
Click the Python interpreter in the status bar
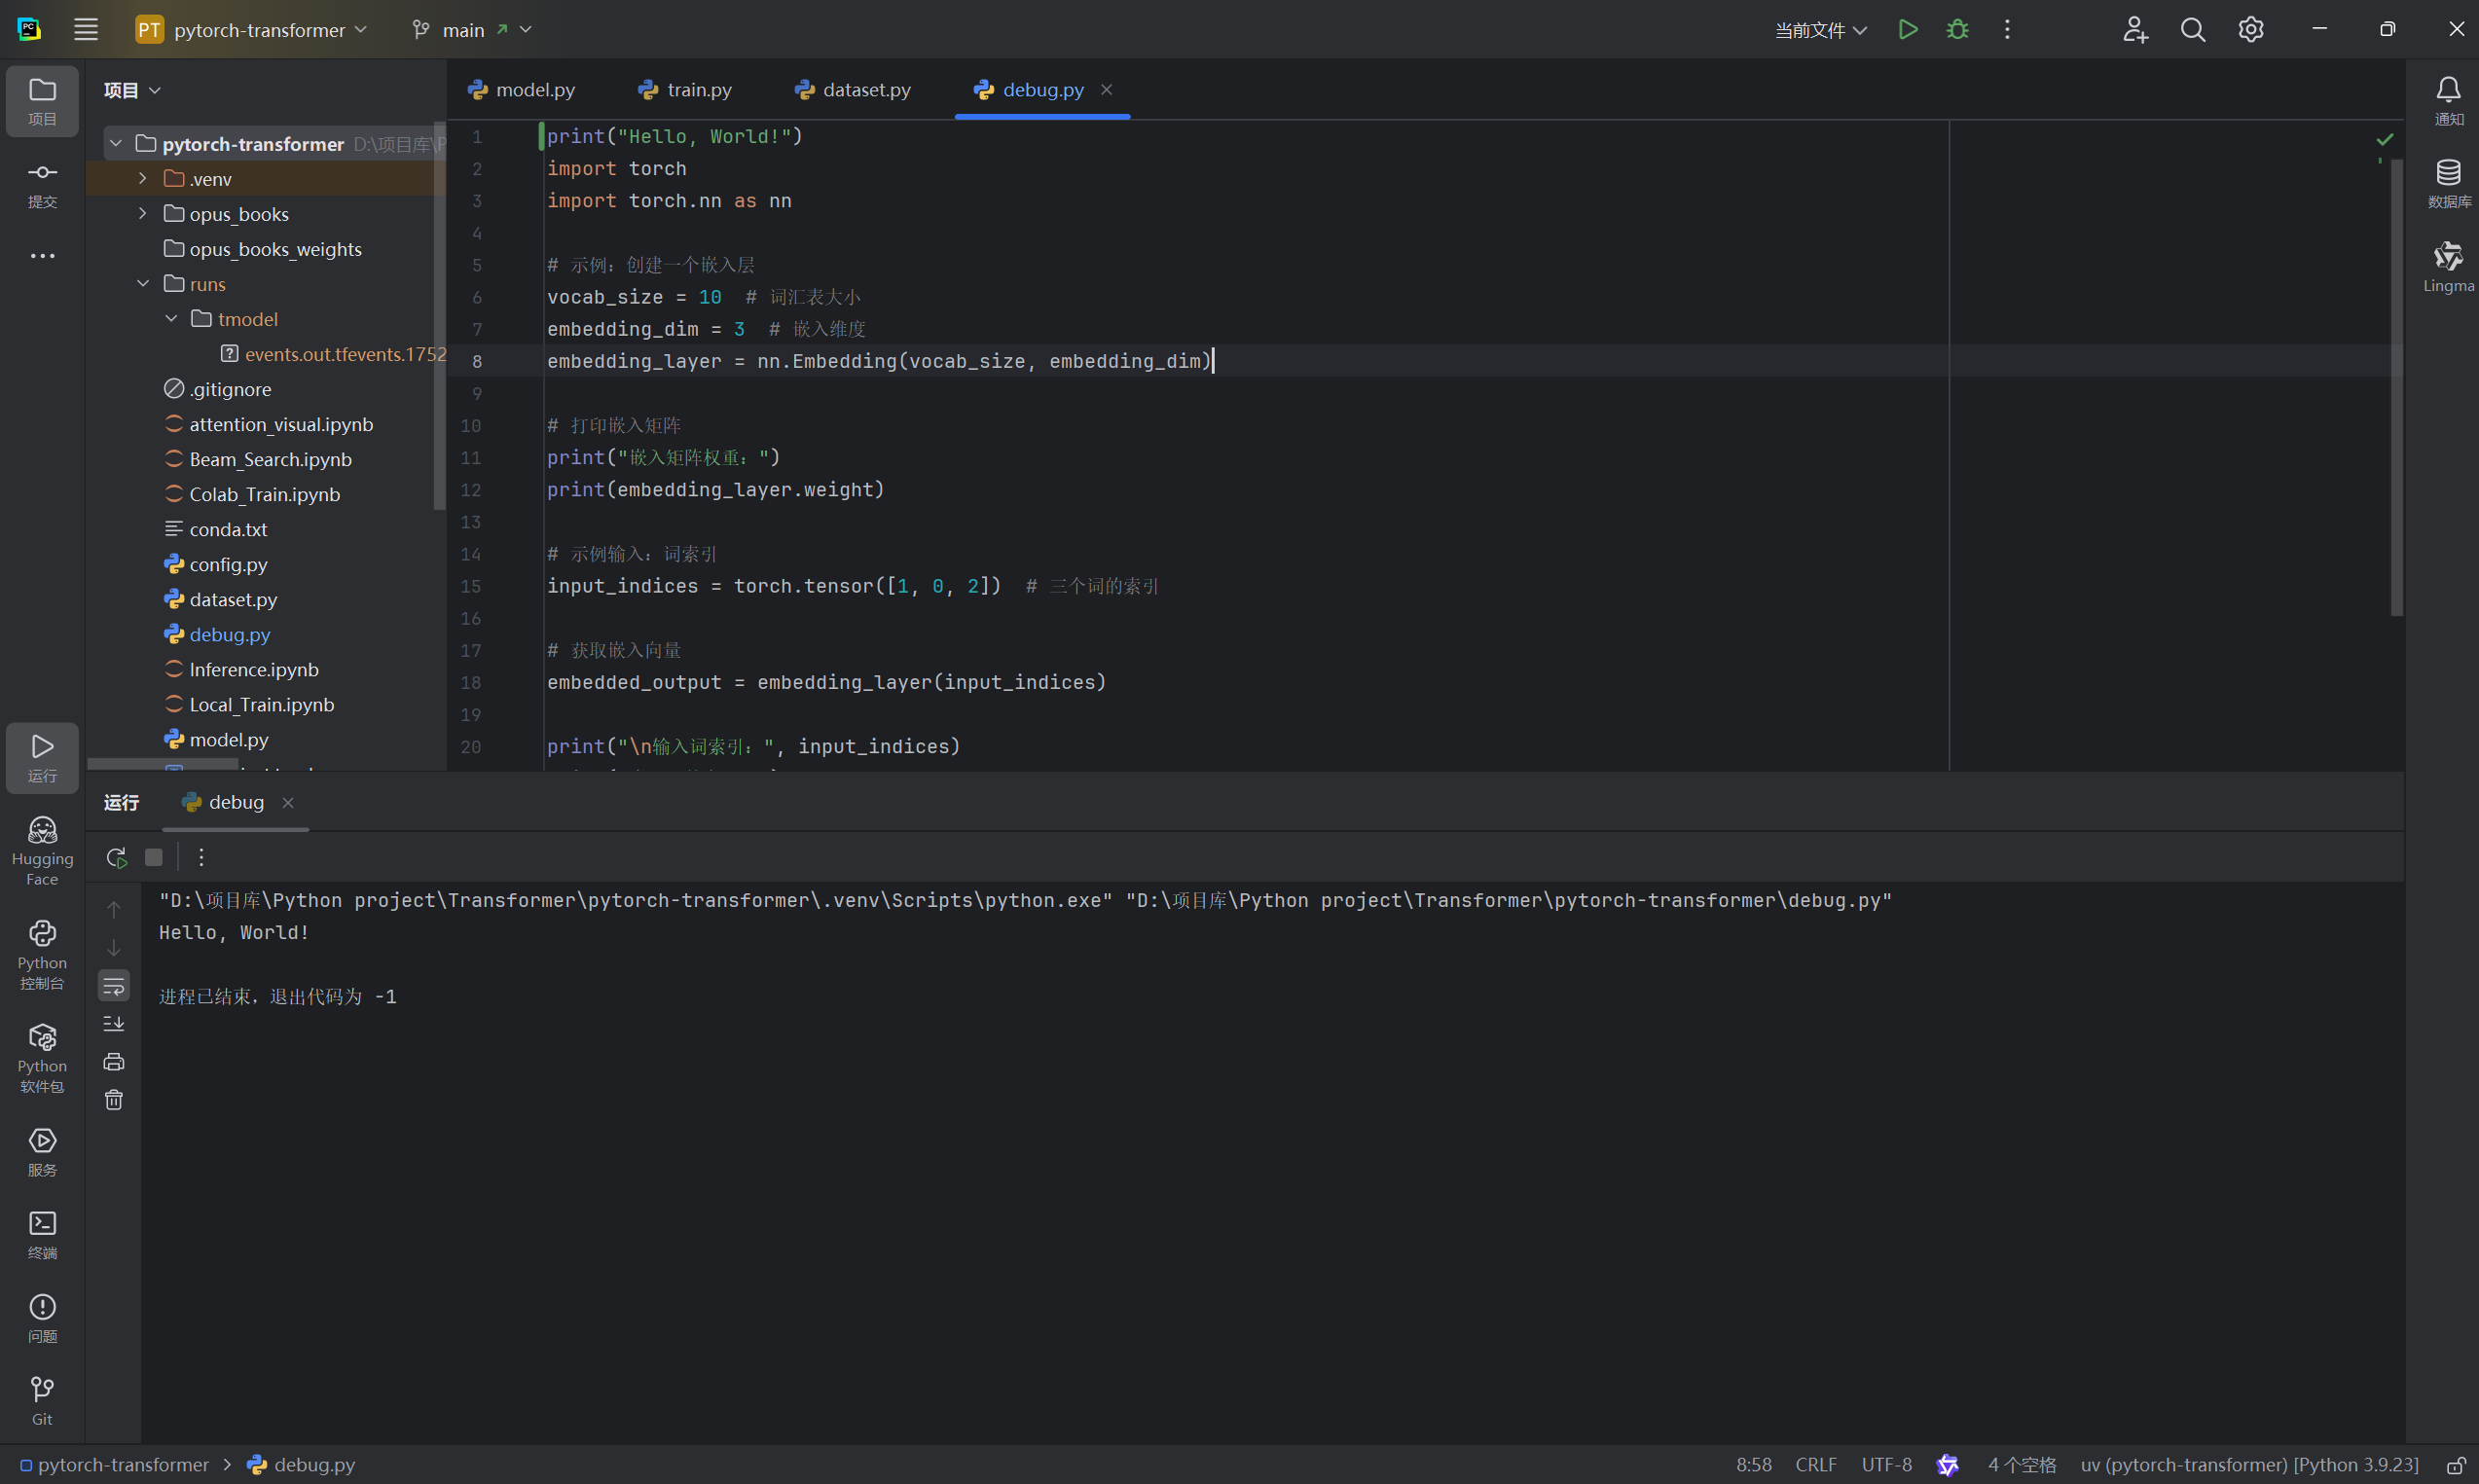tap(2248, 1465)
